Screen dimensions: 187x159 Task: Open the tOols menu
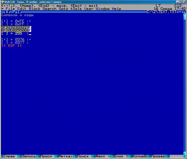(76, 9)
